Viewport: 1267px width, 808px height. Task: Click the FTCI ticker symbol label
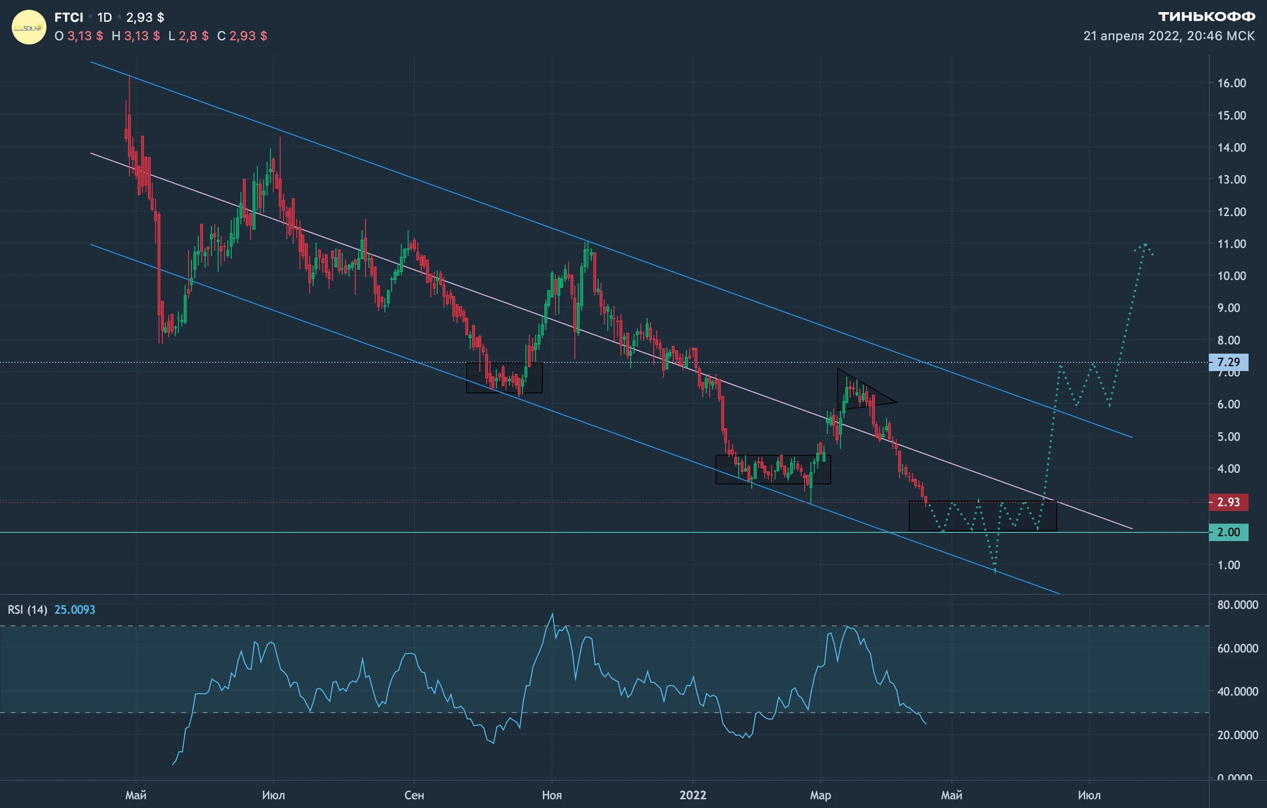pyautogui.click(x=69, y=17)
